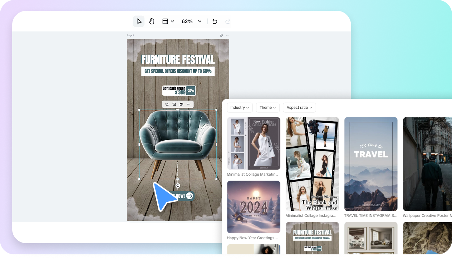
Task: Click the rotate handle below the chair
Action: [178, 186]
